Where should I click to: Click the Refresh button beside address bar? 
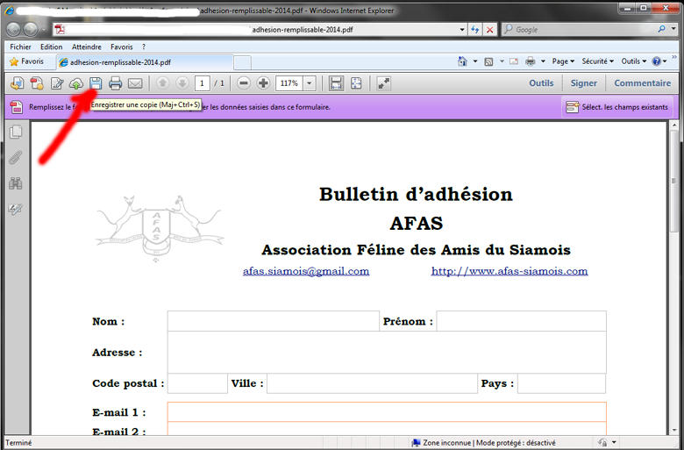(475, 30)
